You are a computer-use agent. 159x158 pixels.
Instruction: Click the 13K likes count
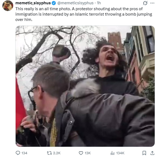point(88,153)
